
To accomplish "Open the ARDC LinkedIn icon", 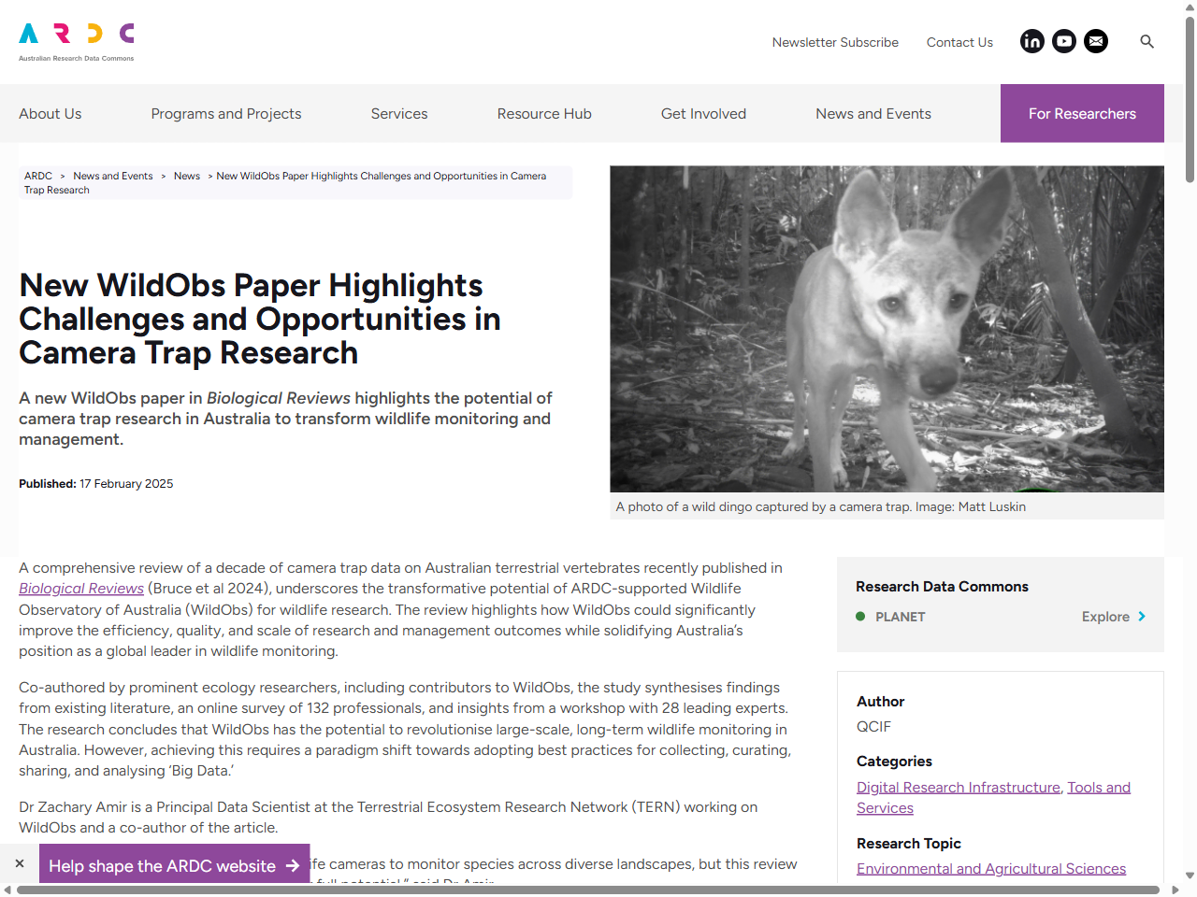I will pos(1031,41).
